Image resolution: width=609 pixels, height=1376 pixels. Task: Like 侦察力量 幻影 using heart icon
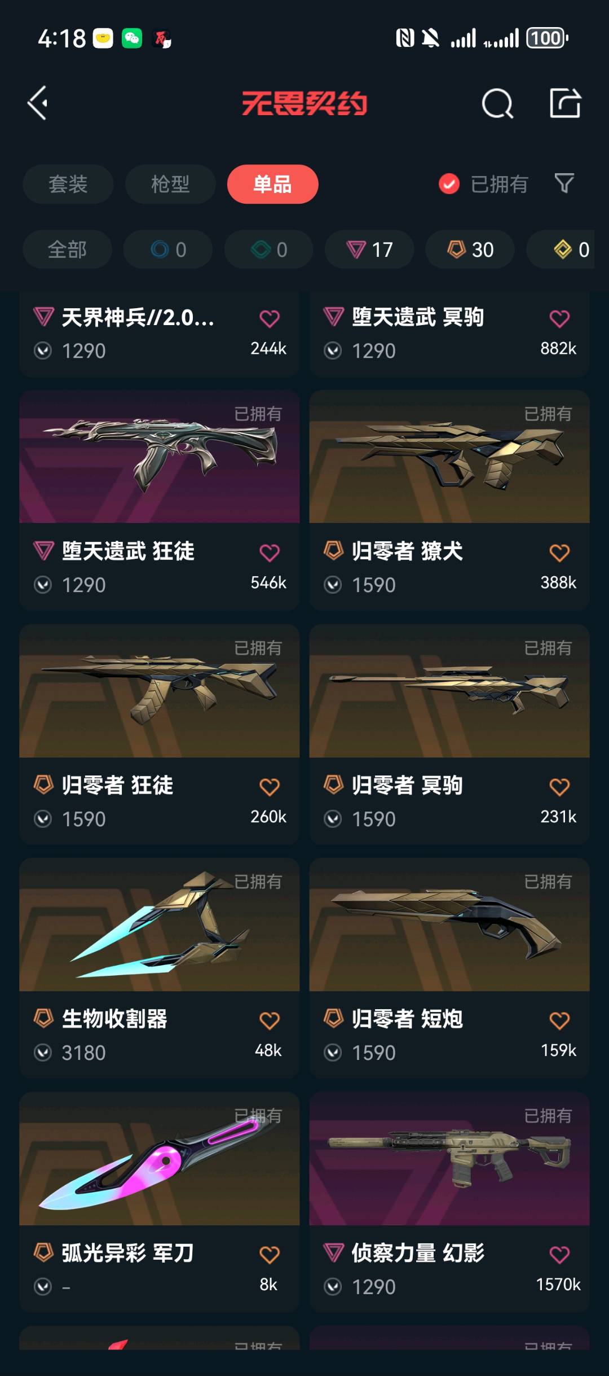click(x=559, y=1255)
